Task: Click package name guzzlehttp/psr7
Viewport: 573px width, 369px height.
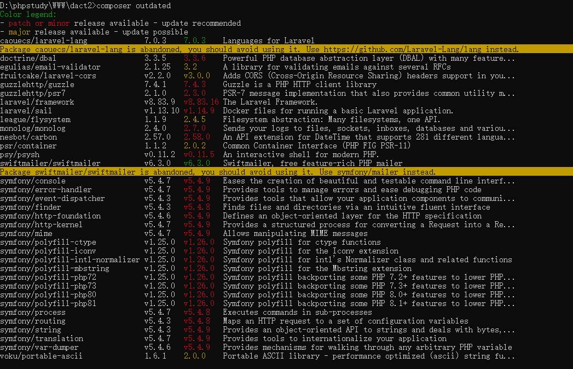Action: click(x=32, y=93)
